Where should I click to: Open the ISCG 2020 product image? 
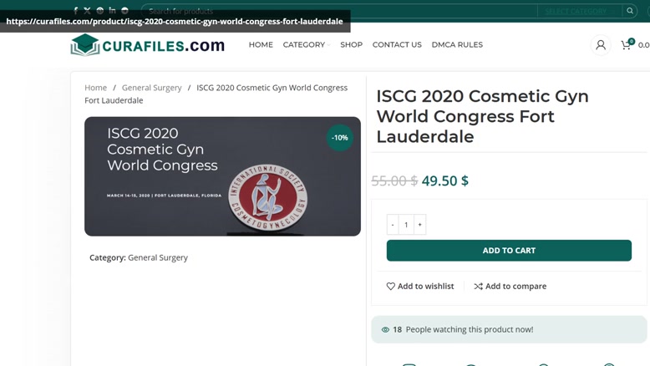point(222,176)
